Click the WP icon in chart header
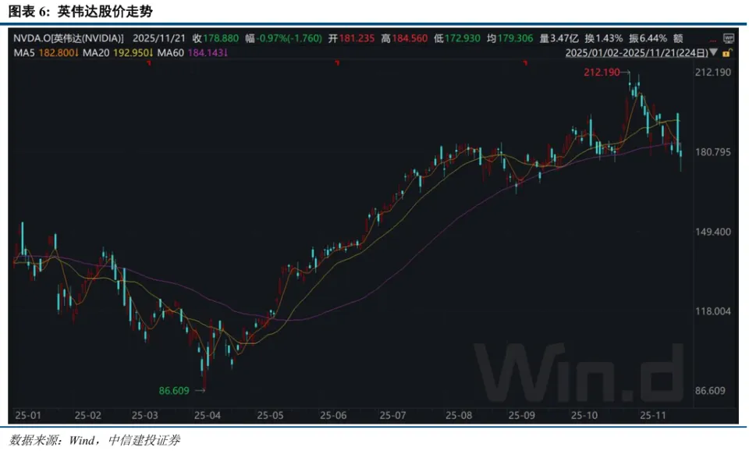Image resolution: width=749 pixels, height=451 pixels. click(x=729, y=37)
